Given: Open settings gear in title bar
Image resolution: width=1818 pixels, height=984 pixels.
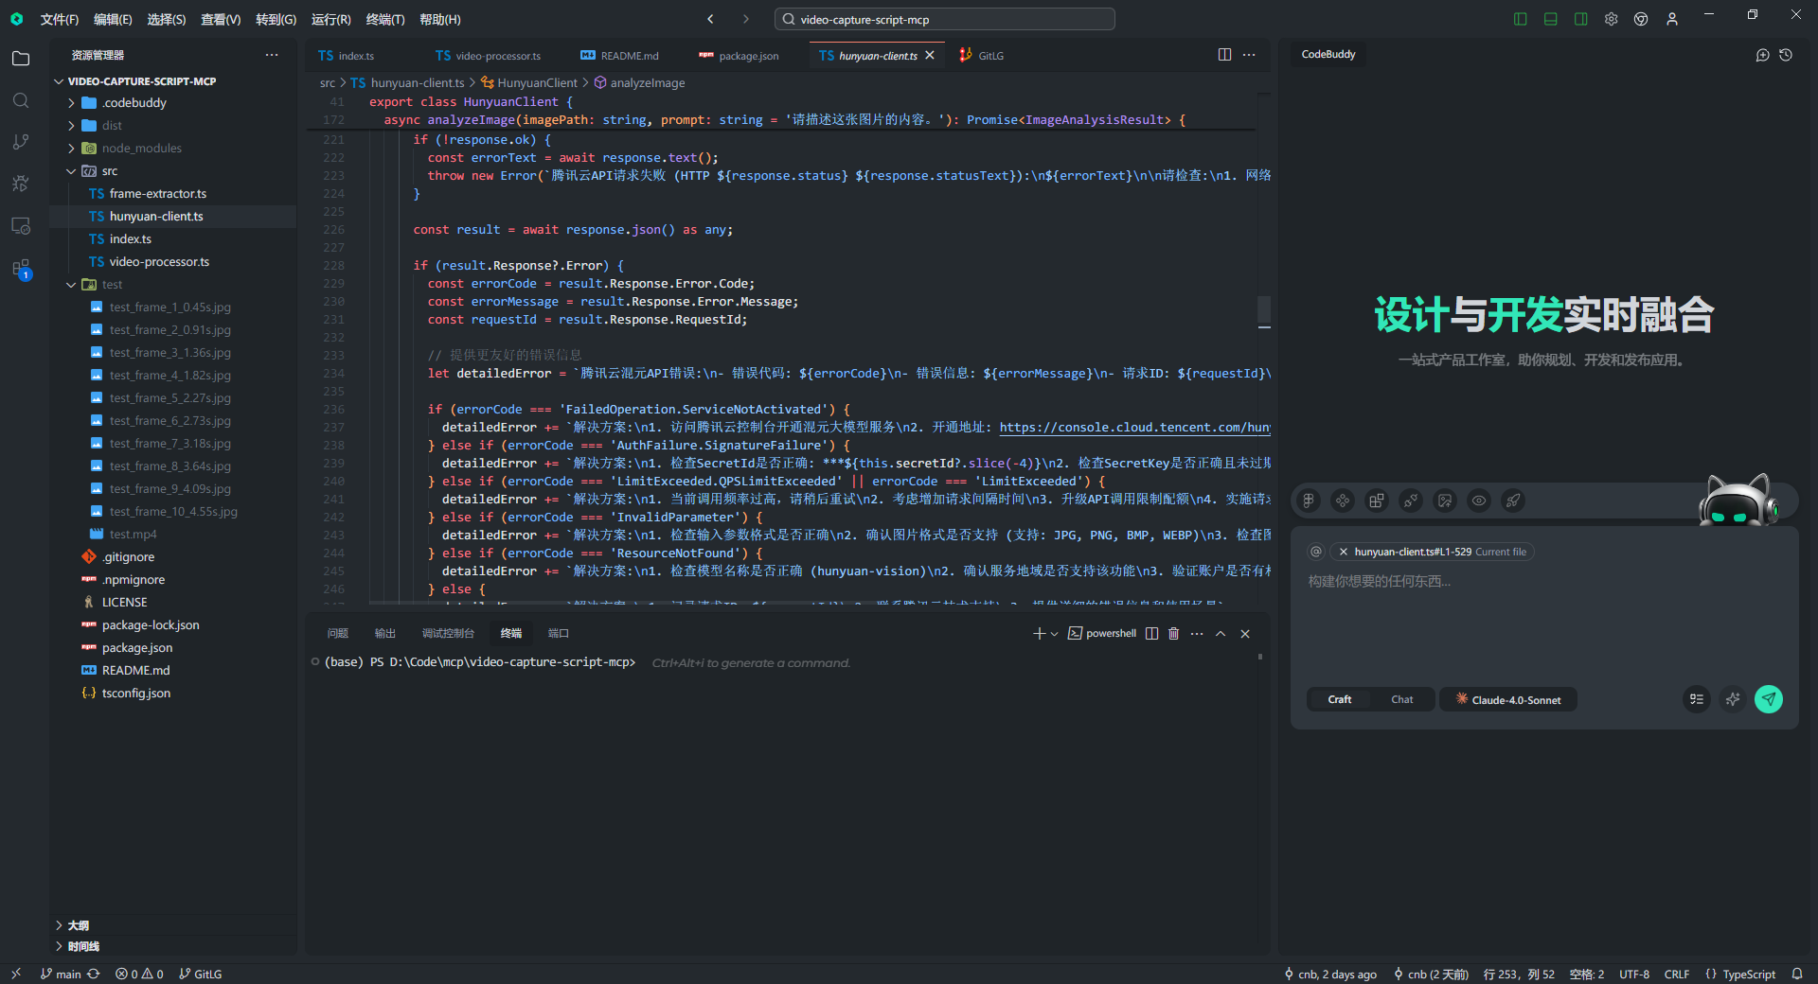Looking at the screenshot, I should pos(1612,19).
